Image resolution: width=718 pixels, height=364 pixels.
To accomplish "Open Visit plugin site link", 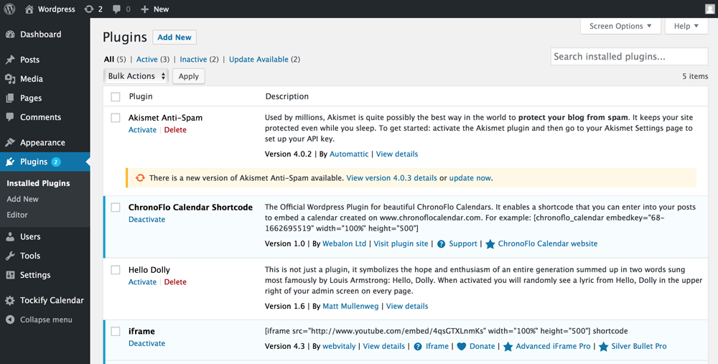I will coord(401,244).
